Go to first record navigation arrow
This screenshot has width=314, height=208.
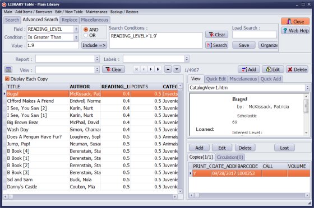[136, 69]
